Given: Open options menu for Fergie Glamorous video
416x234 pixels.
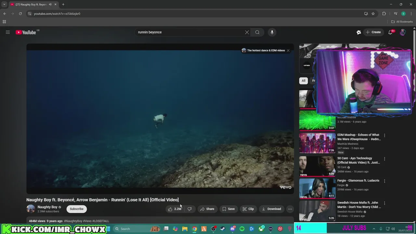Looking at the screenshot, I should (x=384, y=181).
